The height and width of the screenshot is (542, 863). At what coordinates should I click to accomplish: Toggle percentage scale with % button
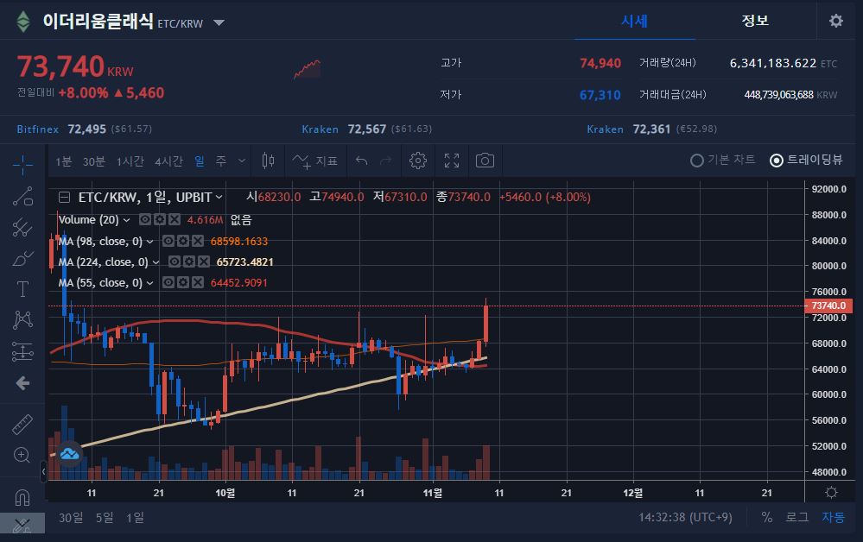pos(767,517)
